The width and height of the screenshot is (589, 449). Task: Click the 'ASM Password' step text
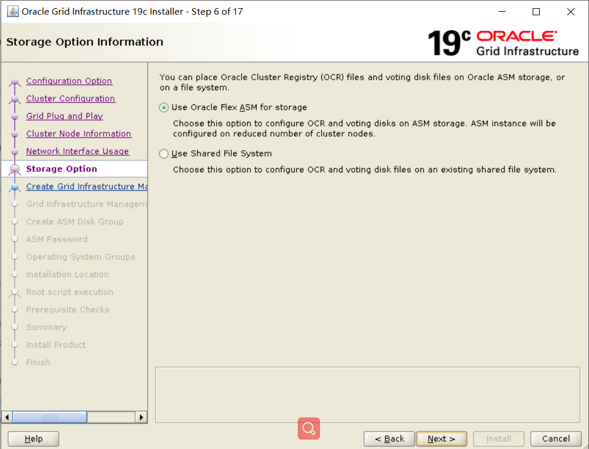click(57, 239)
